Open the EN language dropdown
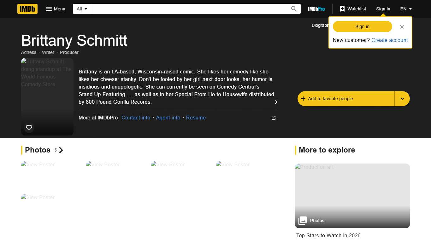 click(406, 9)
